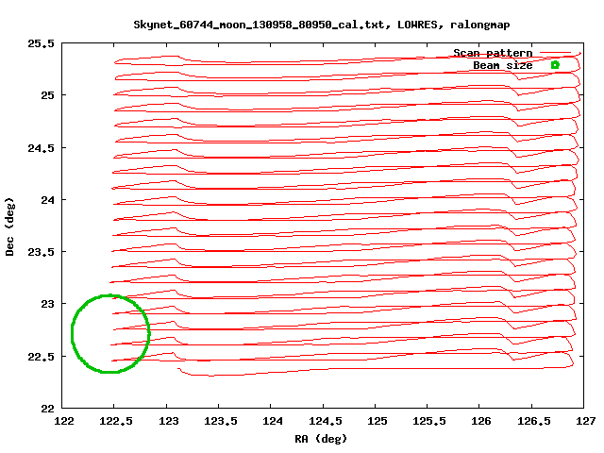Click the small green beam size legend marker
Screen dimensions: 604x453
click(555, 65)
